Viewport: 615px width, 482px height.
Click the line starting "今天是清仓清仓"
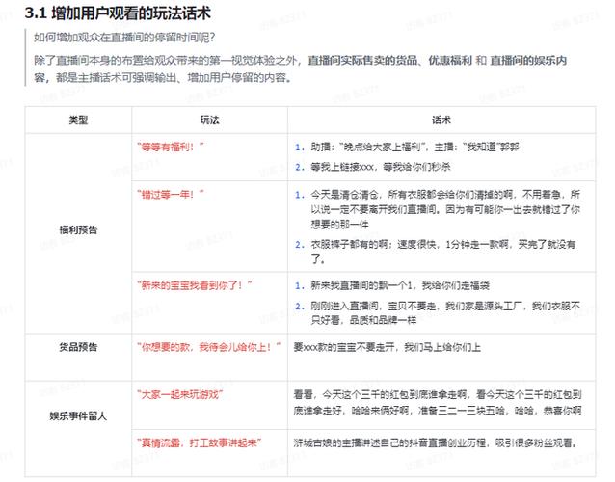tap(445, 209)
